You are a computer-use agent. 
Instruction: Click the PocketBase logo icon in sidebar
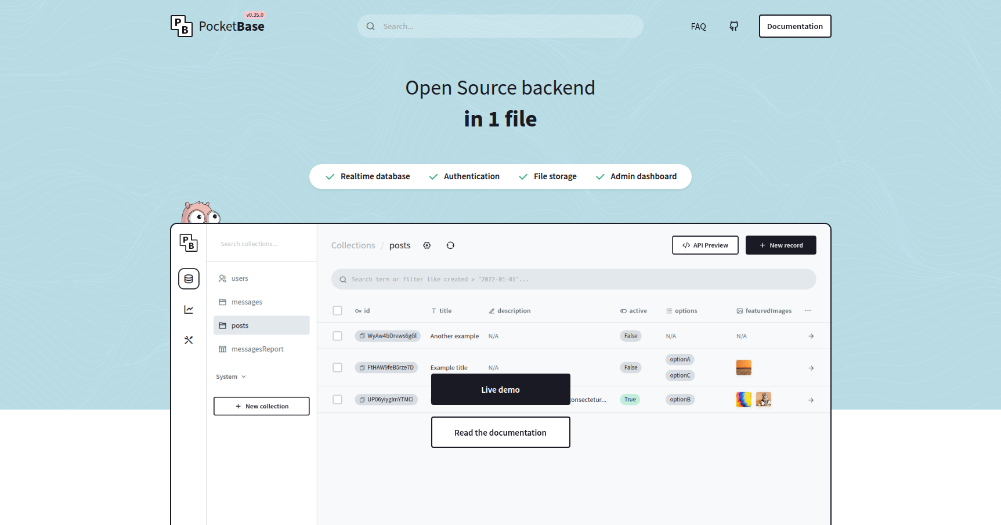coord(189,244)
